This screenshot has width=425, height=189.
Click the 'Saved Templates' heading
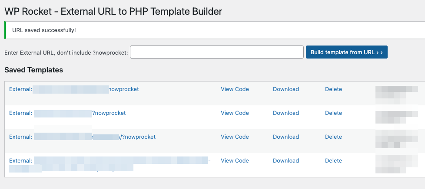pos(33,70)
